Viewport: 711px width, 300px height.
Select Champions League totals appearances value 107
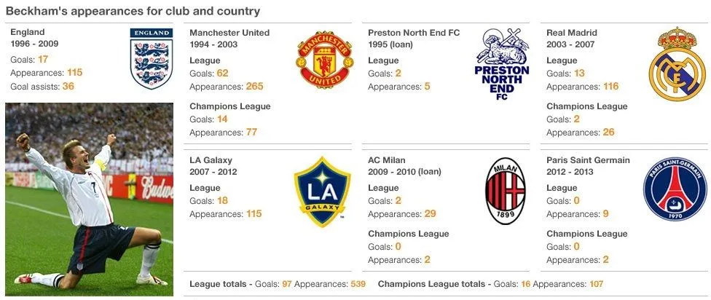click(597, 284)
